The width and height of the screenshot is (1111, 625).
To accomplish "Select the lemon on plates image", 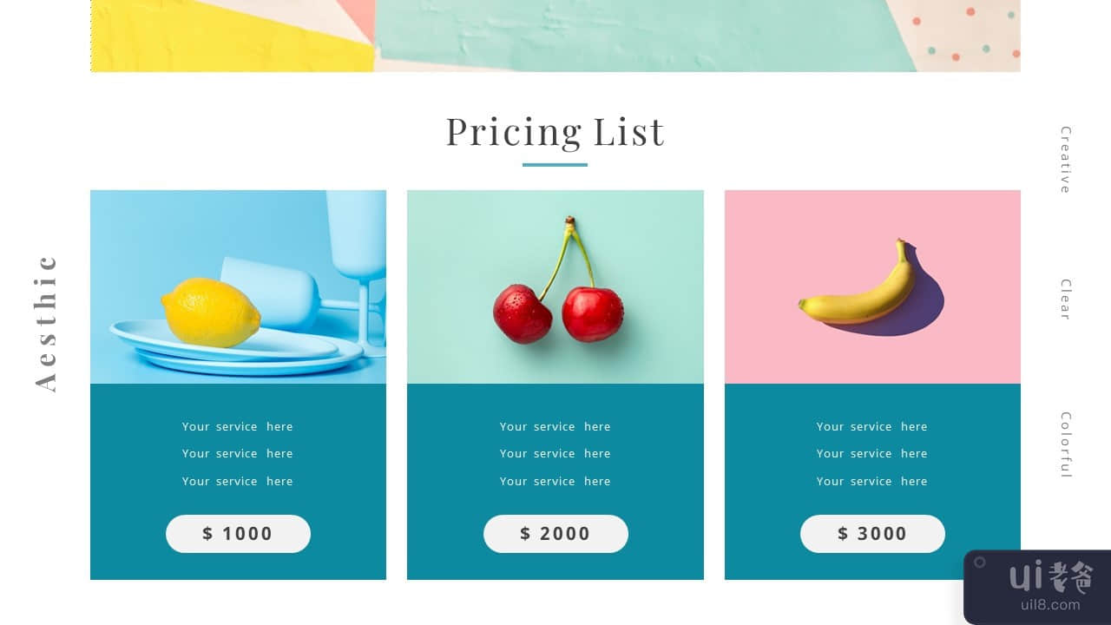I will click(x=238, y=286).
